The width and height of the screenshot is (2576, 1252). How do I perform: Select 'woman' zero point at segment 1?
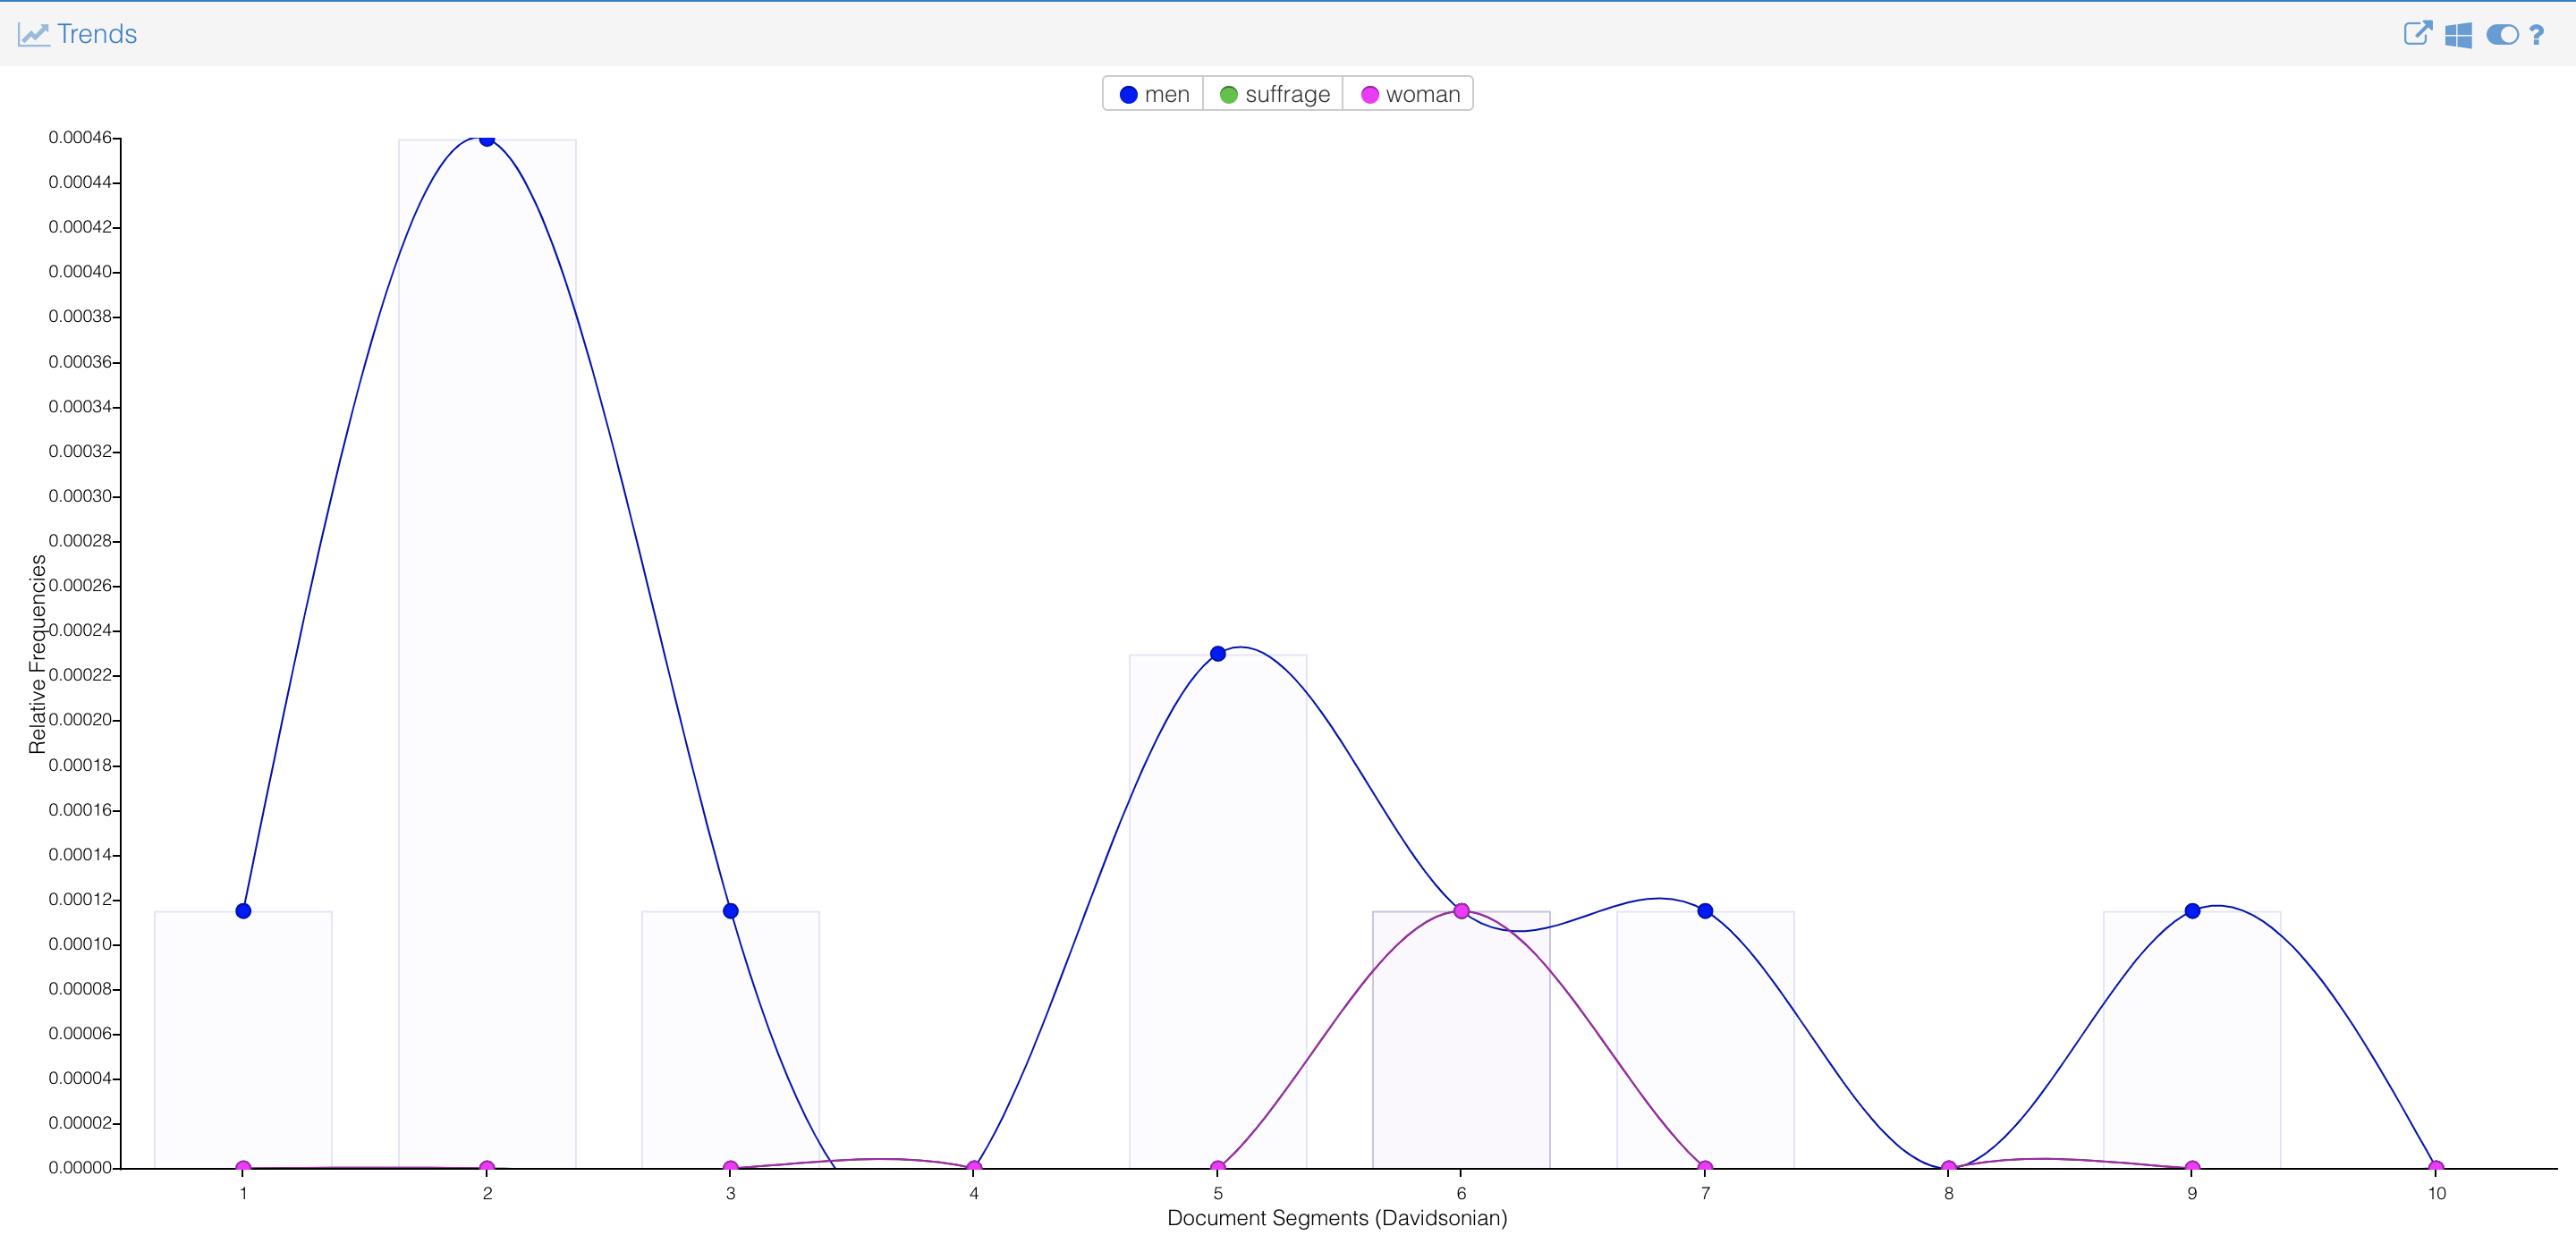tap(243, 1167)
